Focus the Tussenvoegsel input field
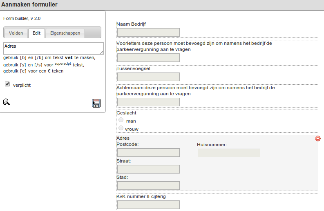The height and width of the screenshot is (211, 324). [x=148, y=77]
